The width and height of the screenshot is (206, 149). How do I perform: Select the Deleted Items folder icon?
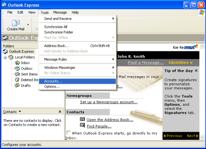[x=17, y=80]
